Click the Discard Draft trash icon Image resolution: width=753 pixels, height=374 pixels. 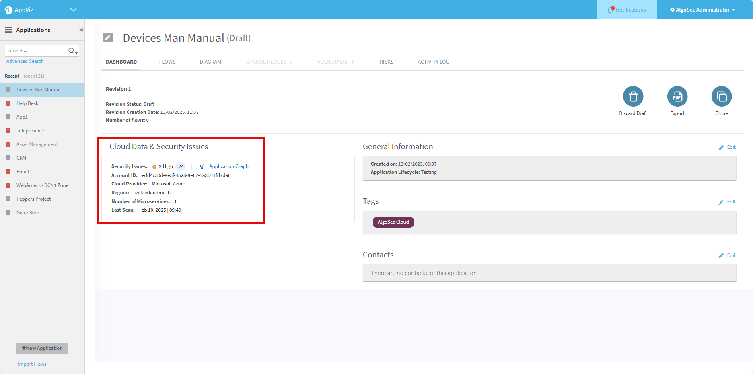click(633, 97)
